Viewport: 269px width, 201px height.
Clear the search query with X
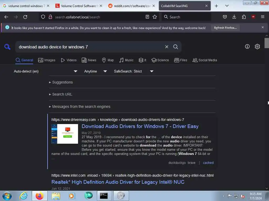[167, 47]
